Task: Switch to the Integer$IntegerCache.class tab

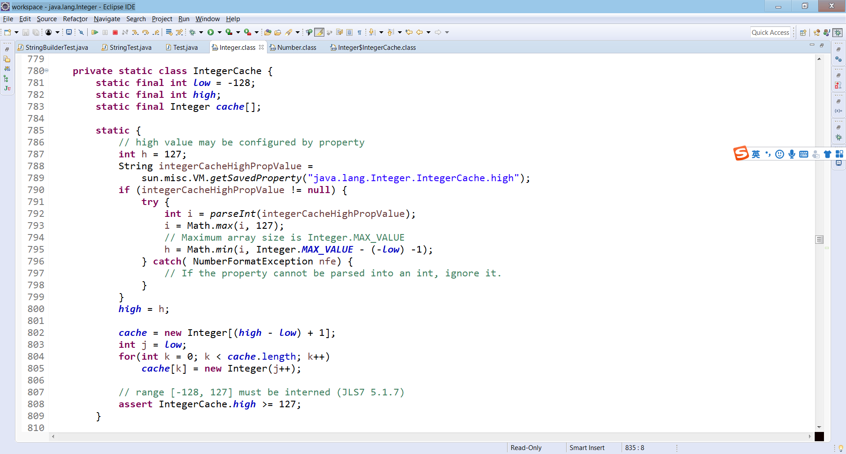Action: click(373, 48)
